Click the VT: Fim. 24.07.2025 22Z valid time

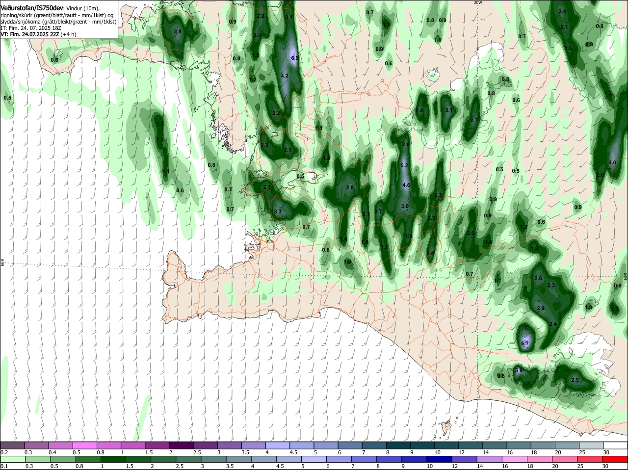point(30,34)
